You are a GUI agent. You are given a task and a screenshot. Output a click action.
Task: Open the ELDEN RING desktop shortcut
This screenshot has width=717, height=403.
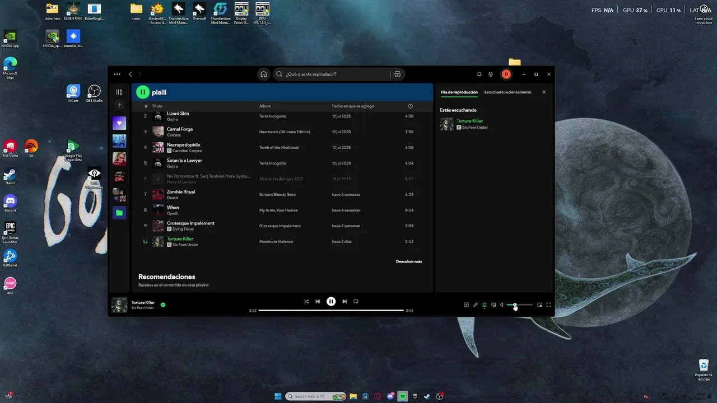(x=73, y=11)
